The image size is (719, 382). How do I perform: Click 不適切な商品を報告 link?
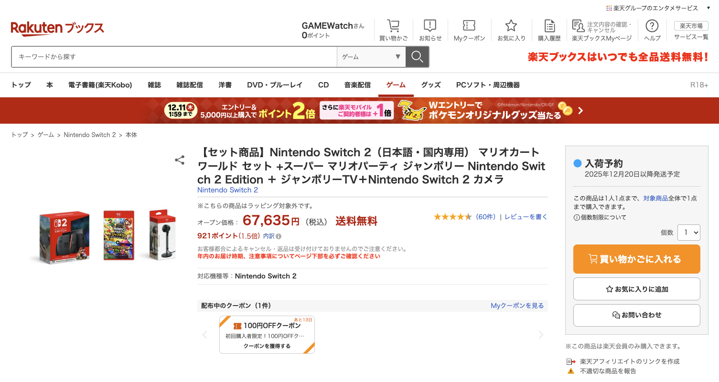608,371
